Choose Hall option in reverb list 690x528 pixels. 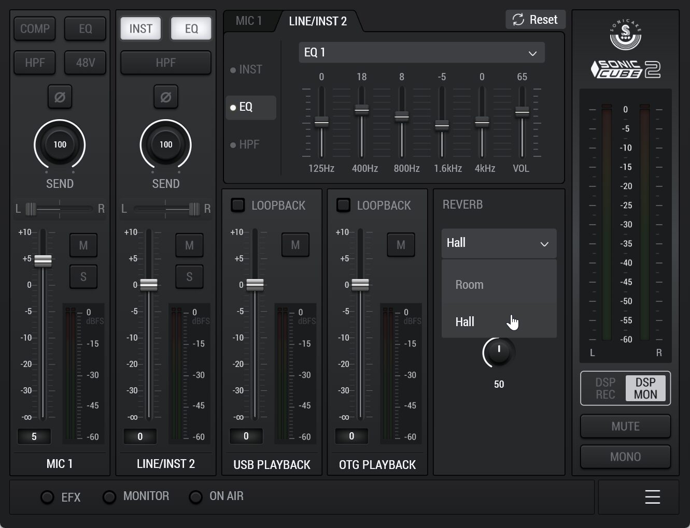coord(499,321)
